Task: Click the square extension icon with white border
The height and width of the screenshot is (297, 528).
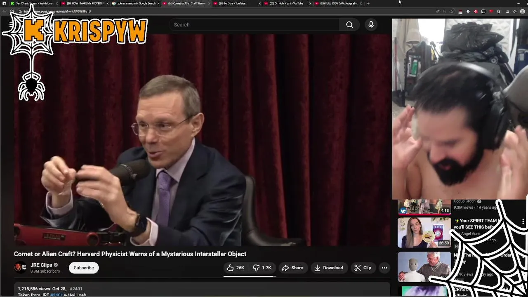Action: tap(483, 12)
